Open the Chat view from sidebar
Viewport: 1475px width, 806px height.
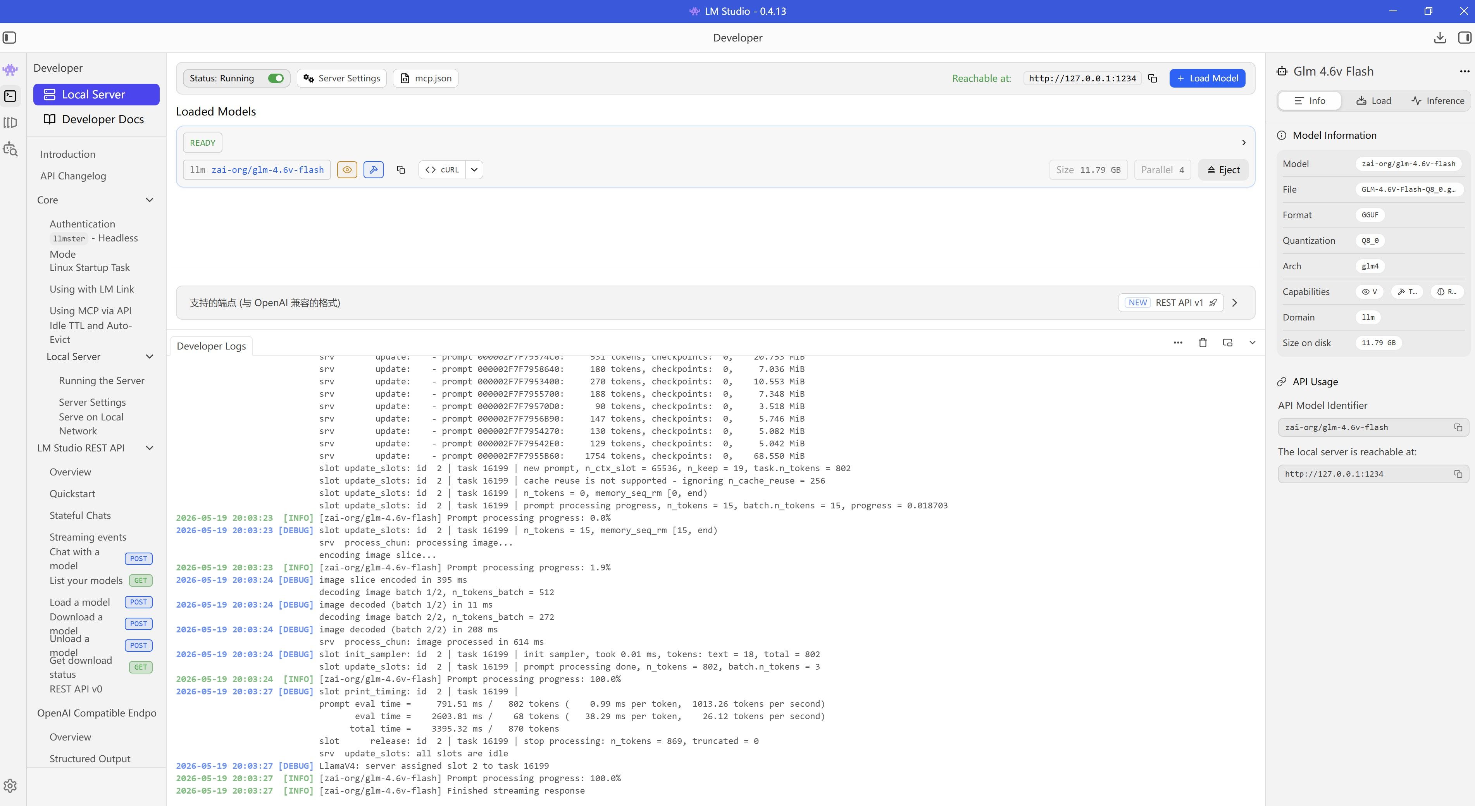[10, 70]
